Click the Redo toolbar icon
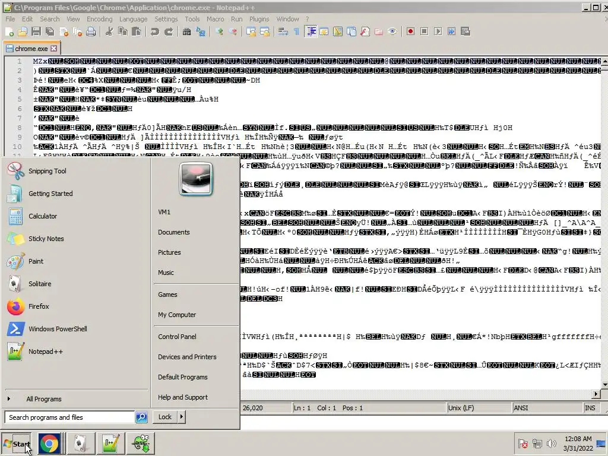This screenshot has width=608, height=456. click(x=168, y=32)
